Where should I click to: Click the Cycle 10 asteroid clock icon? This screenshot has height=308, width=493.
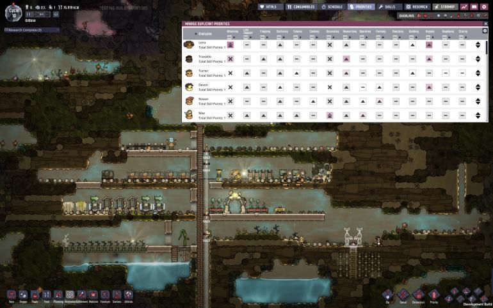click(13, 13)
